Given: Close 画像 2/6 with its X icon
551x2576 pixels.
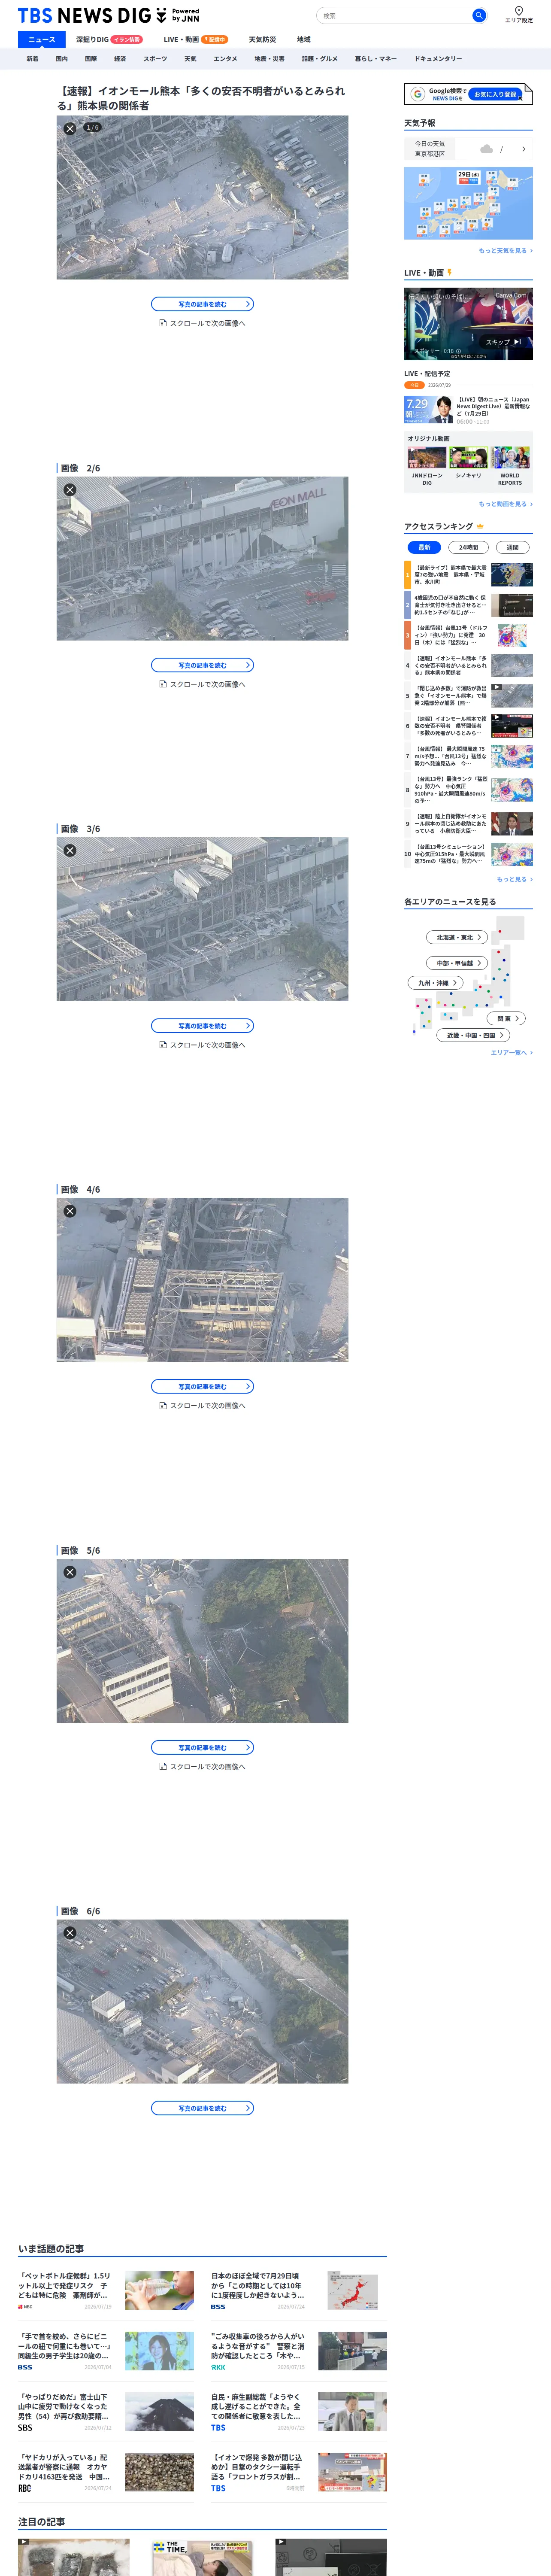Looking at the screenshot, I should point(70,490).
